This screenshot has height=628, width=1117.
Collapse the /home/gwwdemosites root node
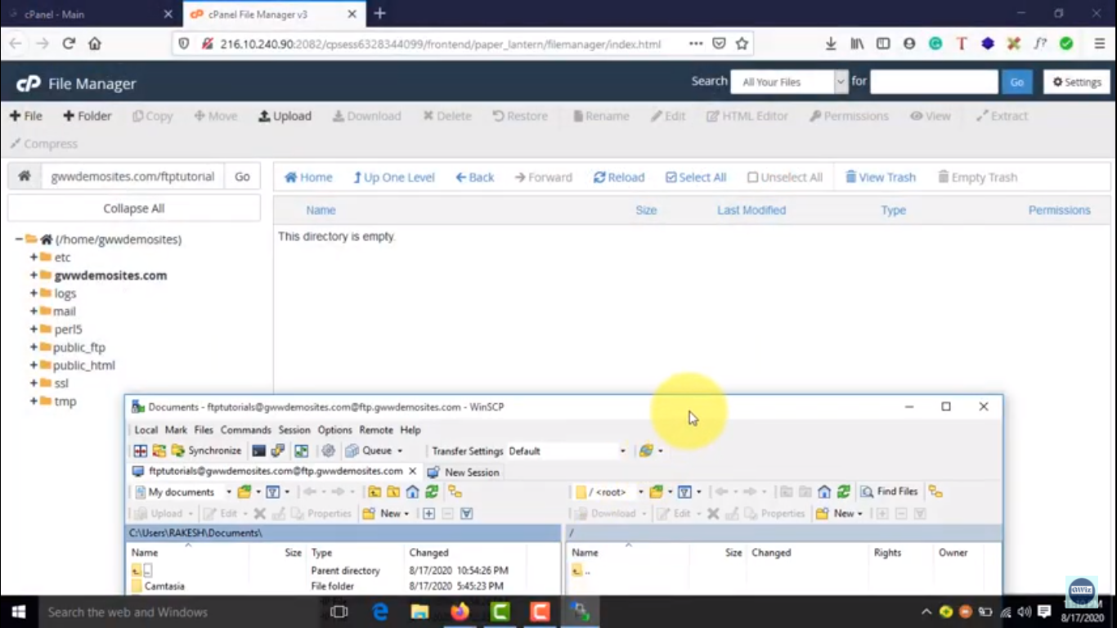pyautogui.click(x=19, y=240)
